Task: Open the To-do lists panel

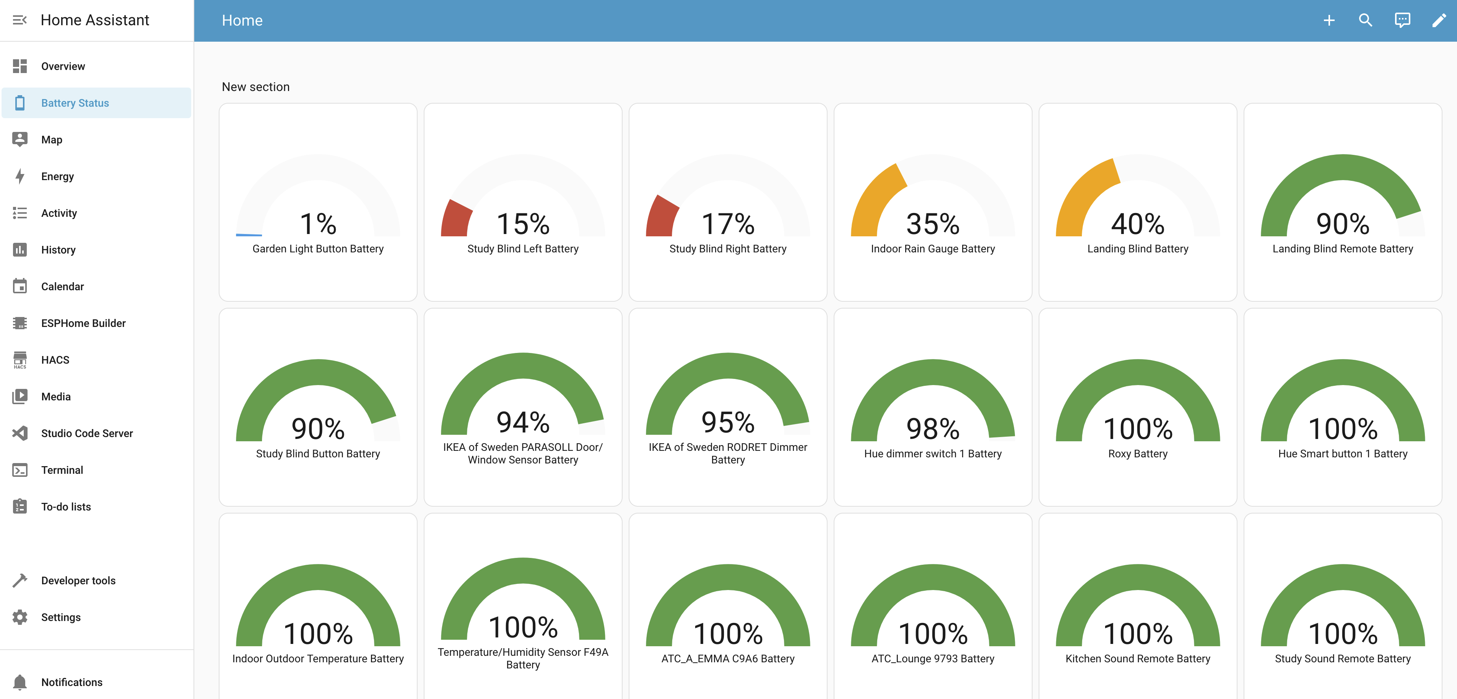Action: tap(66, 507)
